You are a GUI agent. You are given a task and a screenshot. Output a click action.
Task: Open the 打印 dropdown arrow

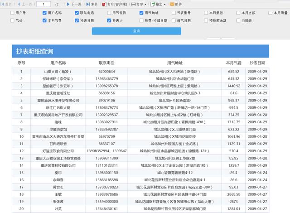(145, 4)
